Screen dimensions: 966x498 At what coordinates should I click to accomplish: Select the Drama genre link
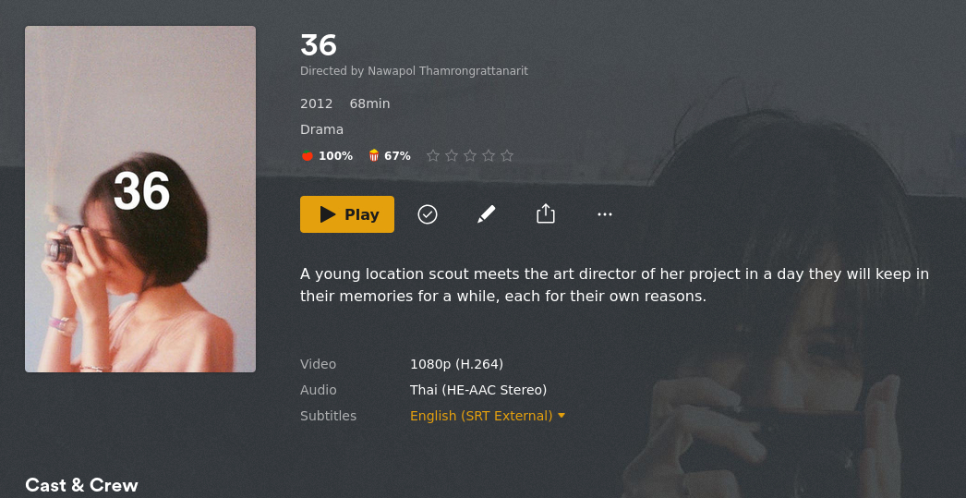click(x=321, y=129)
